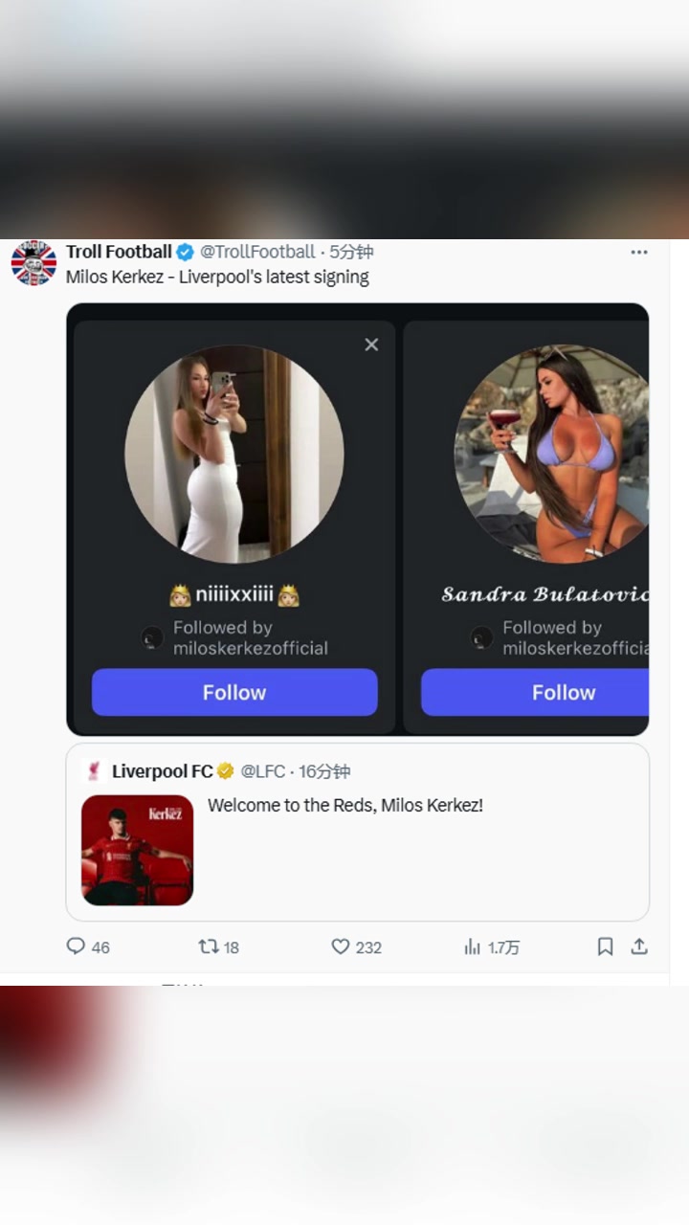Image resolution: width=689 pixels, height=1225 pixels.
Task: Open the three-dot more options menu
Action: pyautogui.click(x=639, y=253)
